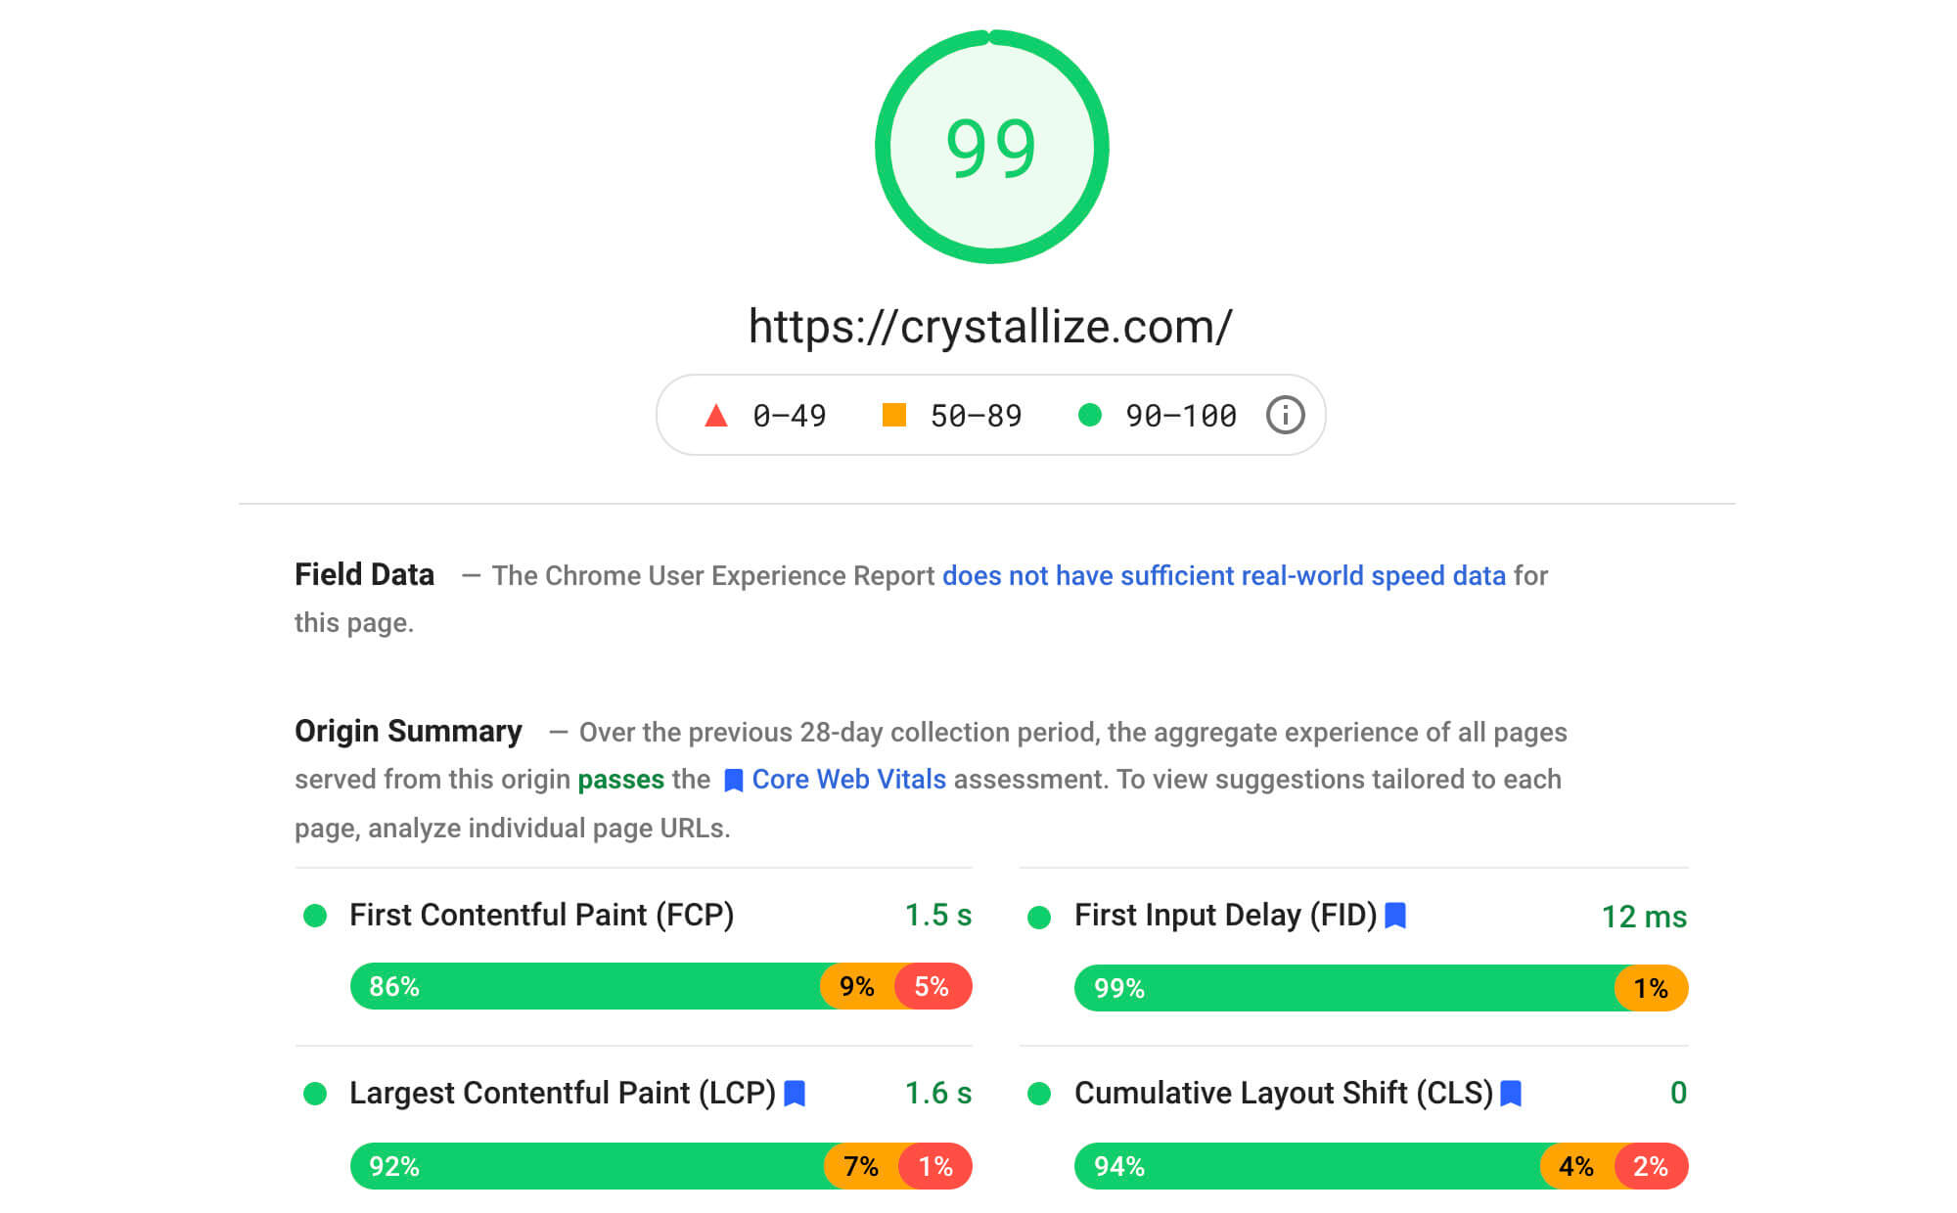Click the 94% green segment of CLS bar
Viewport: 1957px width, 1213px height.
[1307, 1166]
